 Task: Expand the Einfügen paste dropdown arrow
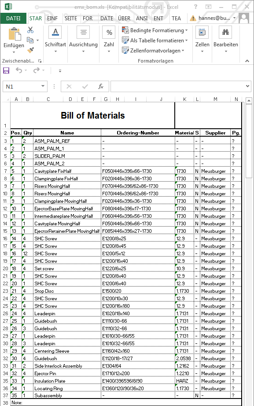point(14,52)
